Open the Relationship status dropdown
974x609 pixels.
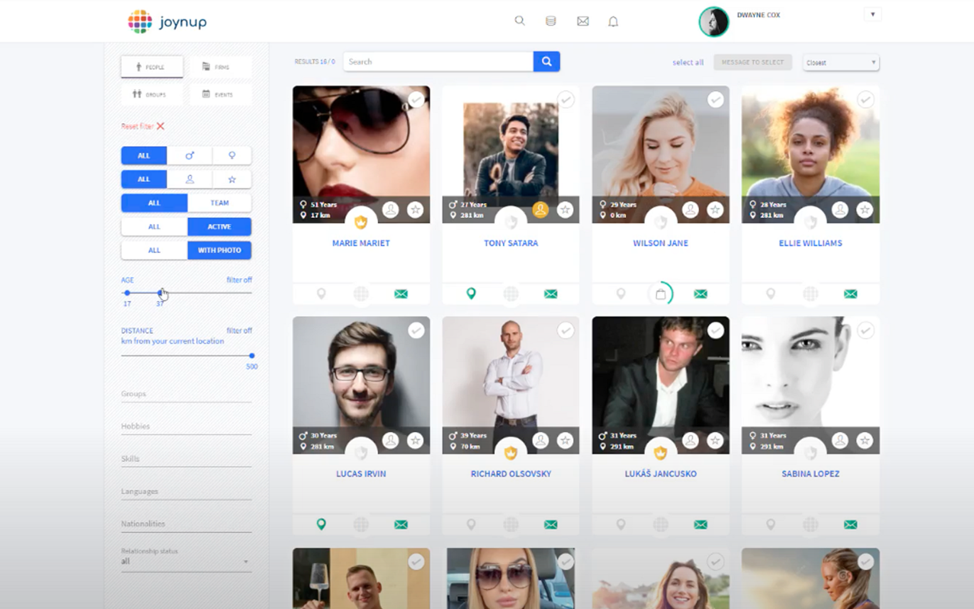[x=186, y=560]
